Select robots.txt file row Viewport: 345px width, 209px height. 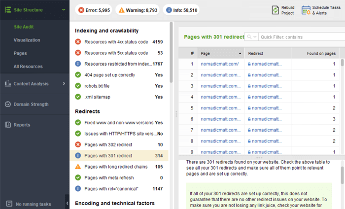tap(119, 86)
